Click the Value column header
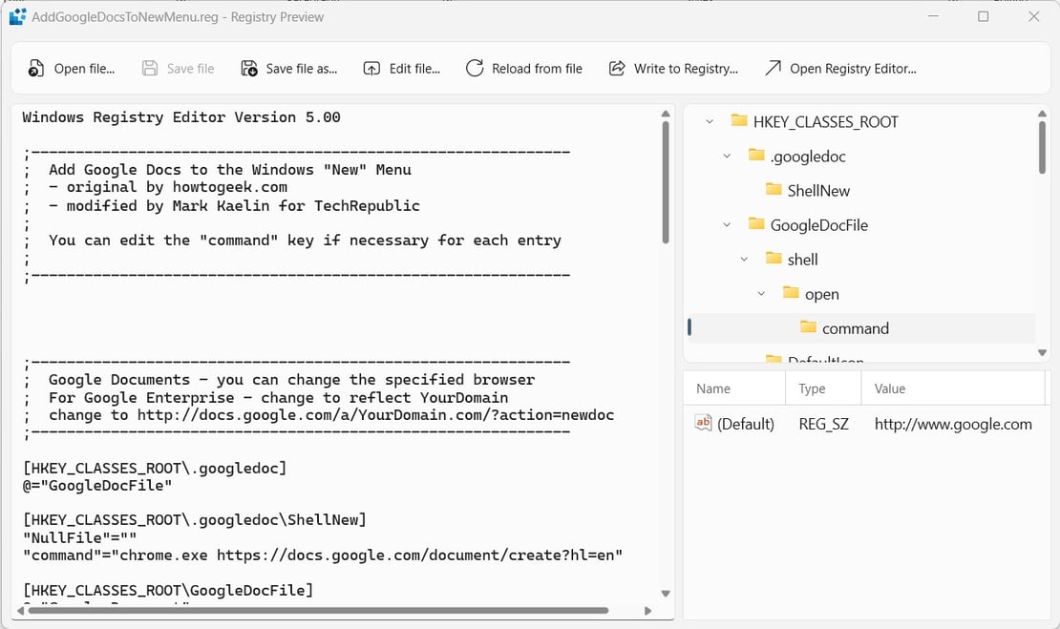The width and height of the screenshot is (1060, 629). pos(953,388)
